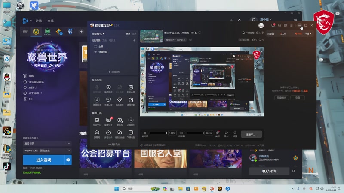Switch to the 游戏 tab in Battle.net
Screen dimensions: 344x193
point(39,21)
